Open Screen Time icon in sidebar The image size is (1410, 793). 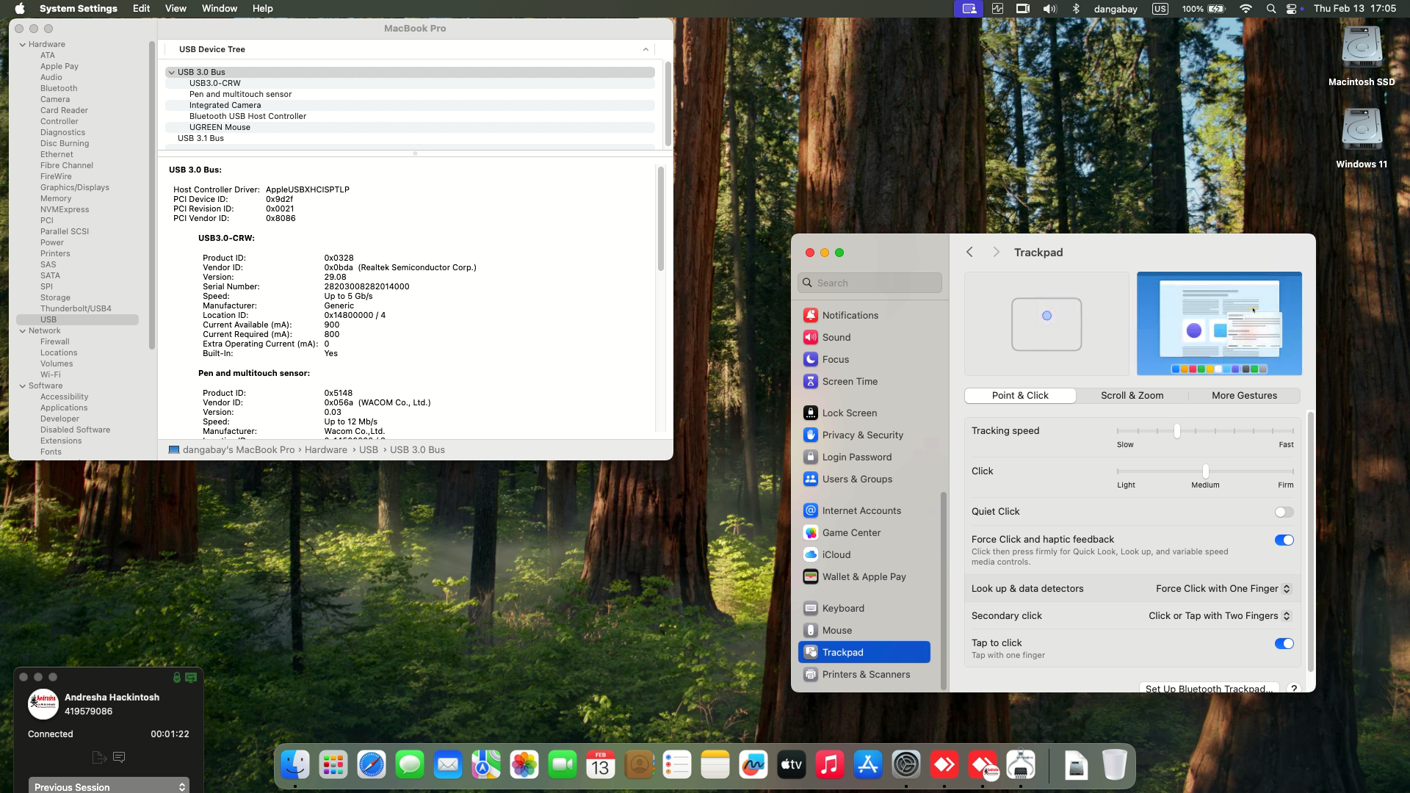click(811, 381)
